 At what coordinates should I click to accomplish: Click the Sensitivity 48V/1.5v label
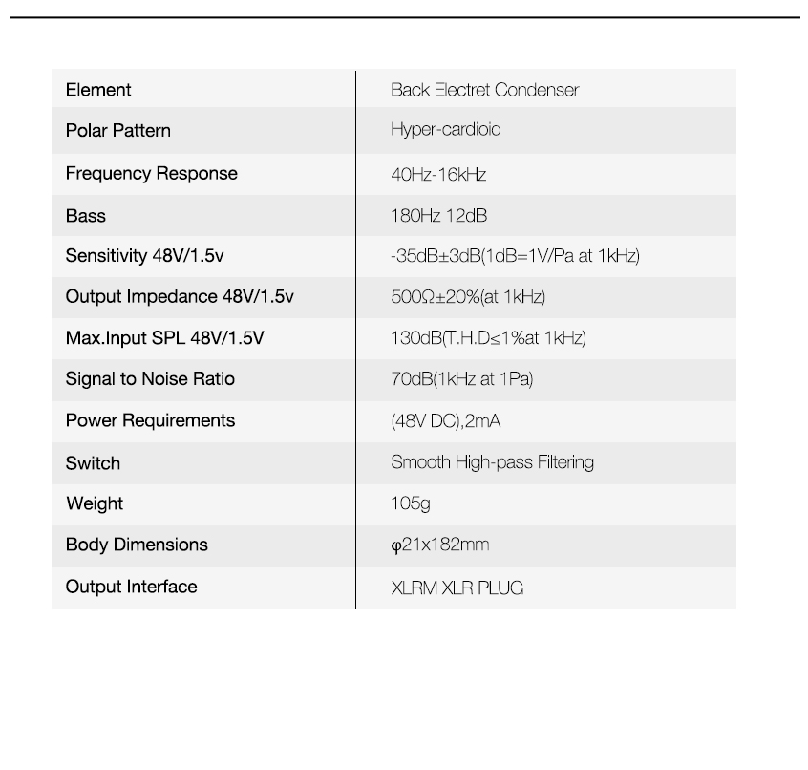144,256
